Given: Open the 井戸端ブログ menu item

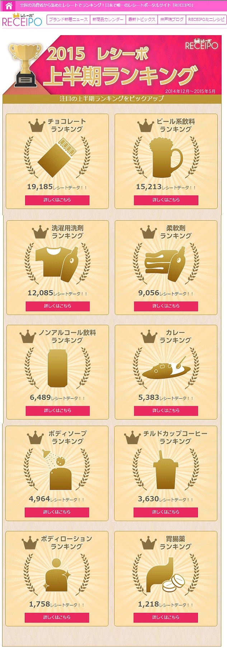Looking at the screenshot, I should 172,19.
